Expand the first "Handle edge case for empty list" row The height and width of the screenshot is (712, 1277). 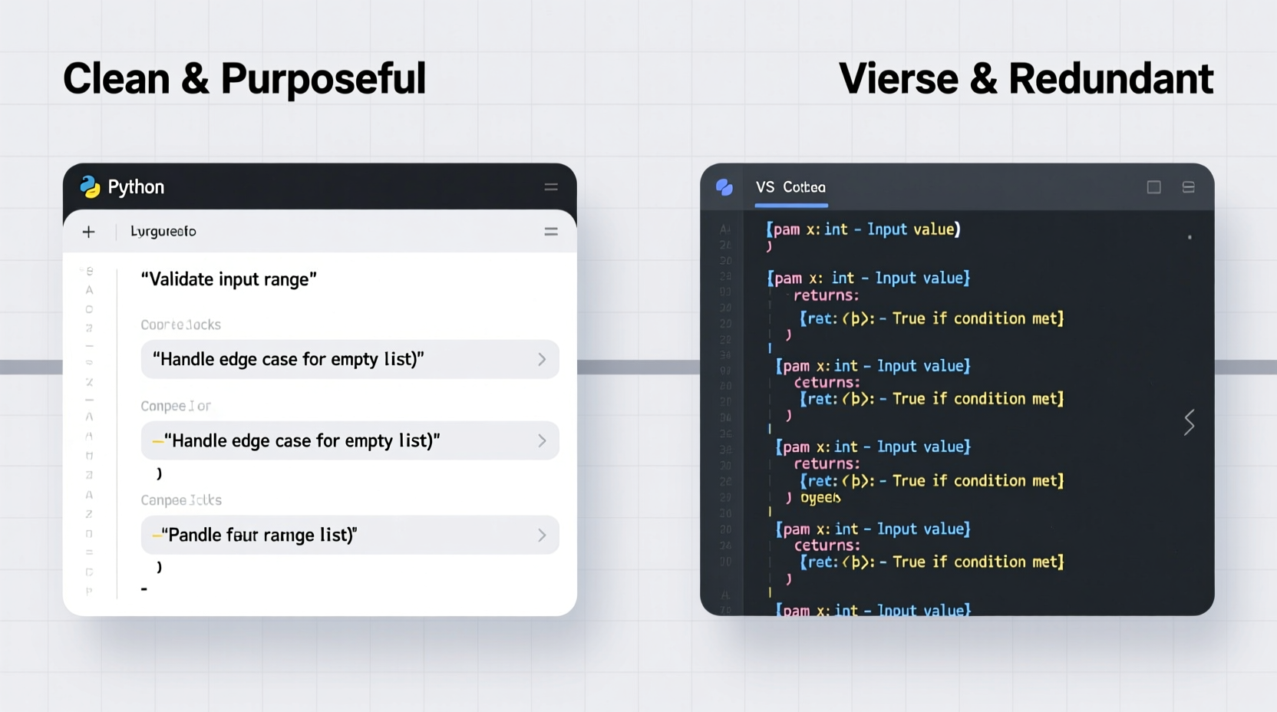point(350,359)
